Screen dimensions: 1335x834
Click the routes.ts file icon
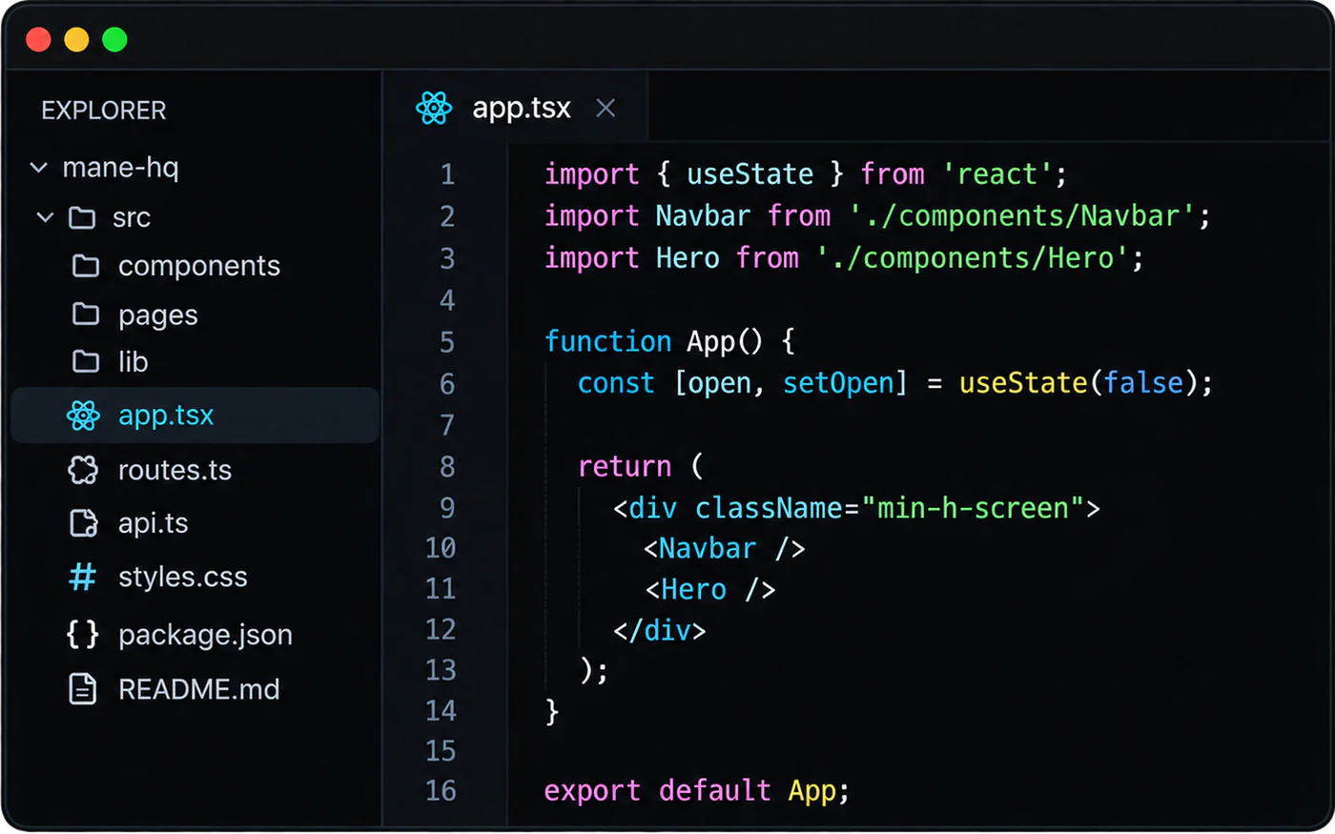[83, 470]
